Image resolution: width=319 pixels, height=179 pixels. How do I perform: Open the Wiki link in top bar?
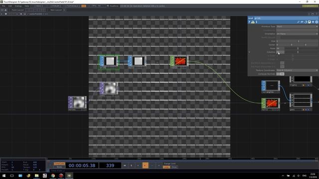pos(38,6)
